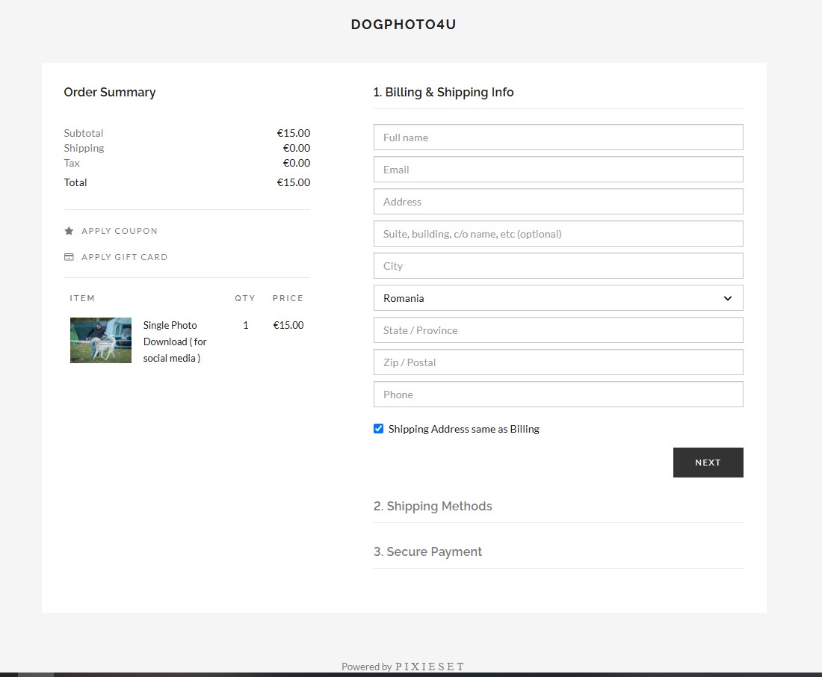
Task: Click the DOGPHOTO4U site title
Action: (x=404, y=24)
